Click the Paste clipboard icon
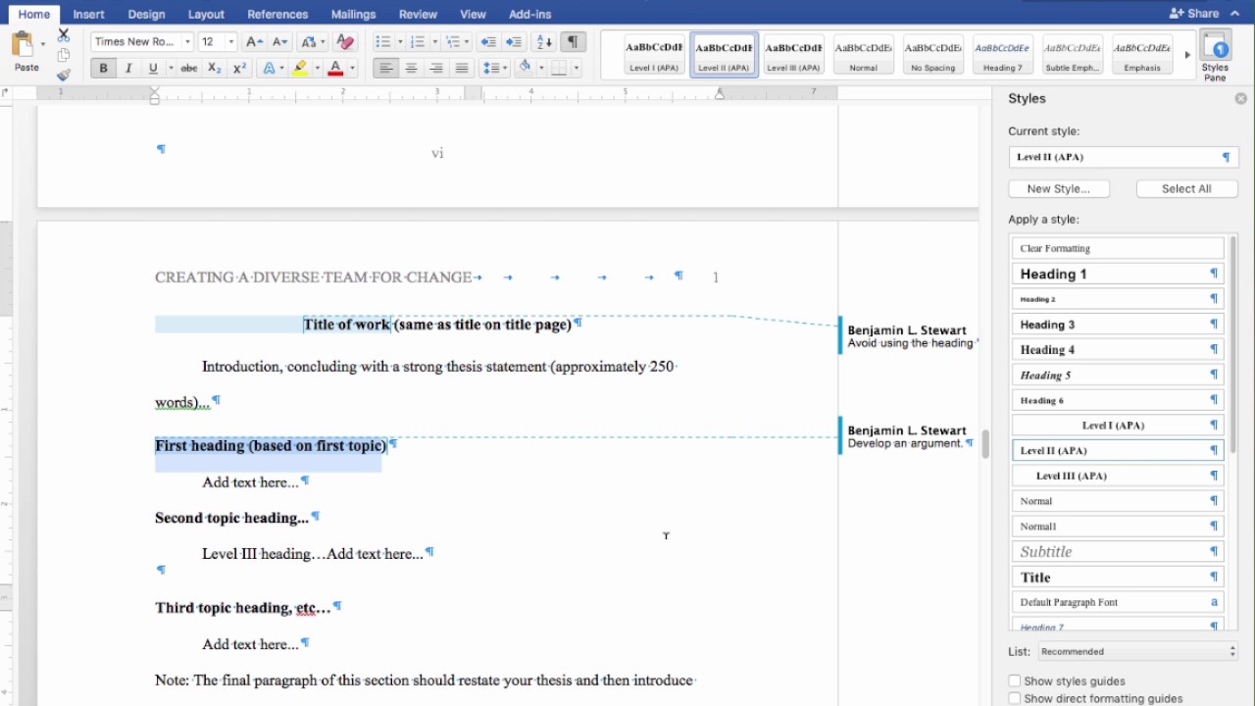The height and width of the screenshot is (706, 1255). tap(22, 45)
